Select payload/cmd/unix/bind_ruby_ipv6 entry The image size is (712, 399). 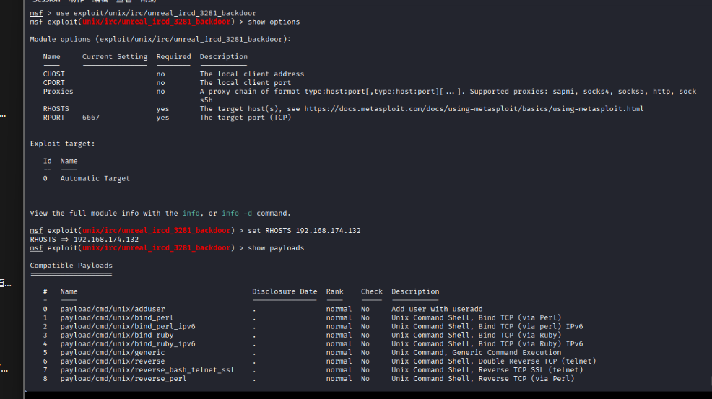point(128,344)
